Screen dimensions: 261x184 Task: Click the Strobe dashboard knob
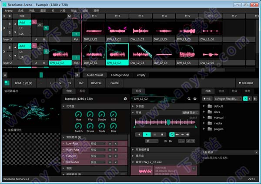click(102, 115)
